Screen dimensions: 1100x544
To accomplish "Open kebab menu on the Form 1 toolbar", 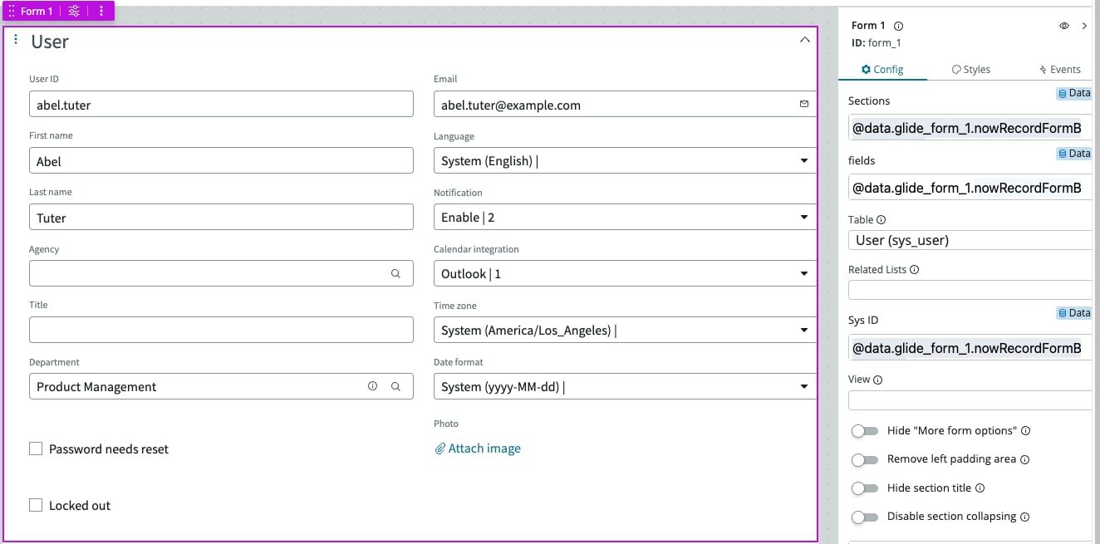I will click(x=101, y=11).
